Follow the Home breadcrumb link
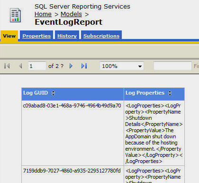The height and width of the screenshot is (183, 199). [x=43, y=14]
